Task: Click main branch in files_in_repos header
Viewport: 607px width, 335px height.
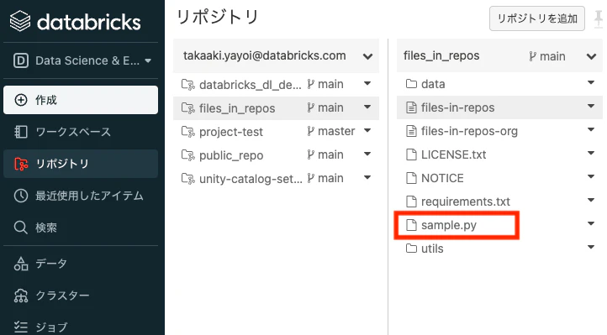Action: pyautogui.click(x=547, y=56)
